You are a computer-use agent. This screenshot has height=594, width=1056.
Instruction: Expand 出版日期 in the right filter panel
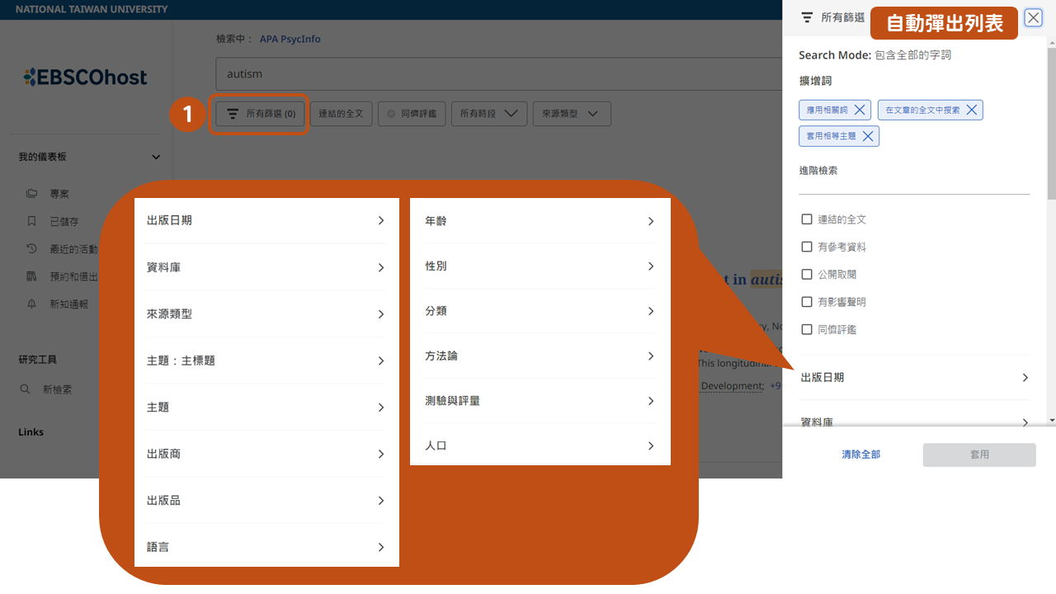click(x=914, y=377)
